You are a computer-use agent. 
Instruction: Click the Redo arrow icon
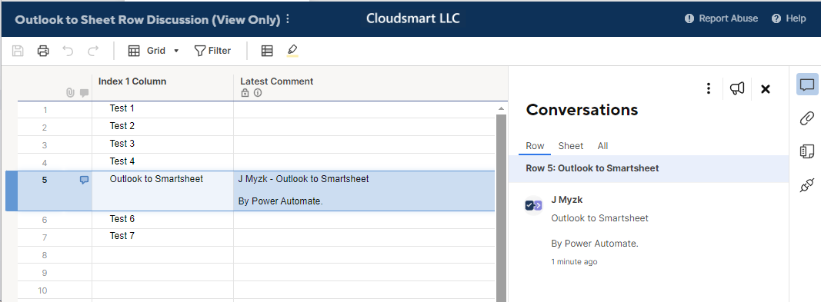pos(93,51)
